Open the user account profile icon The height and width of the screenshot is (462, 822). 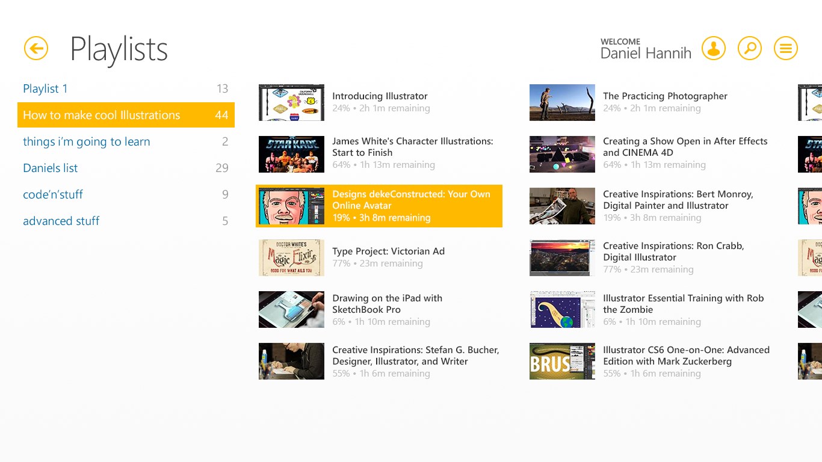click(x=714, y=48)
